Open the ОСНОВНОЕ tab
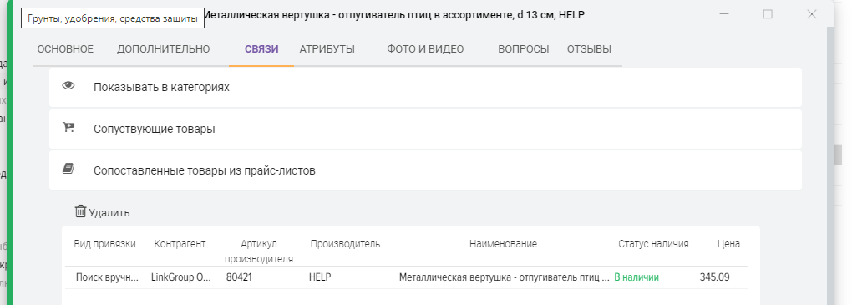The width and height of the screenshot is (852, 305). [65, 49]
